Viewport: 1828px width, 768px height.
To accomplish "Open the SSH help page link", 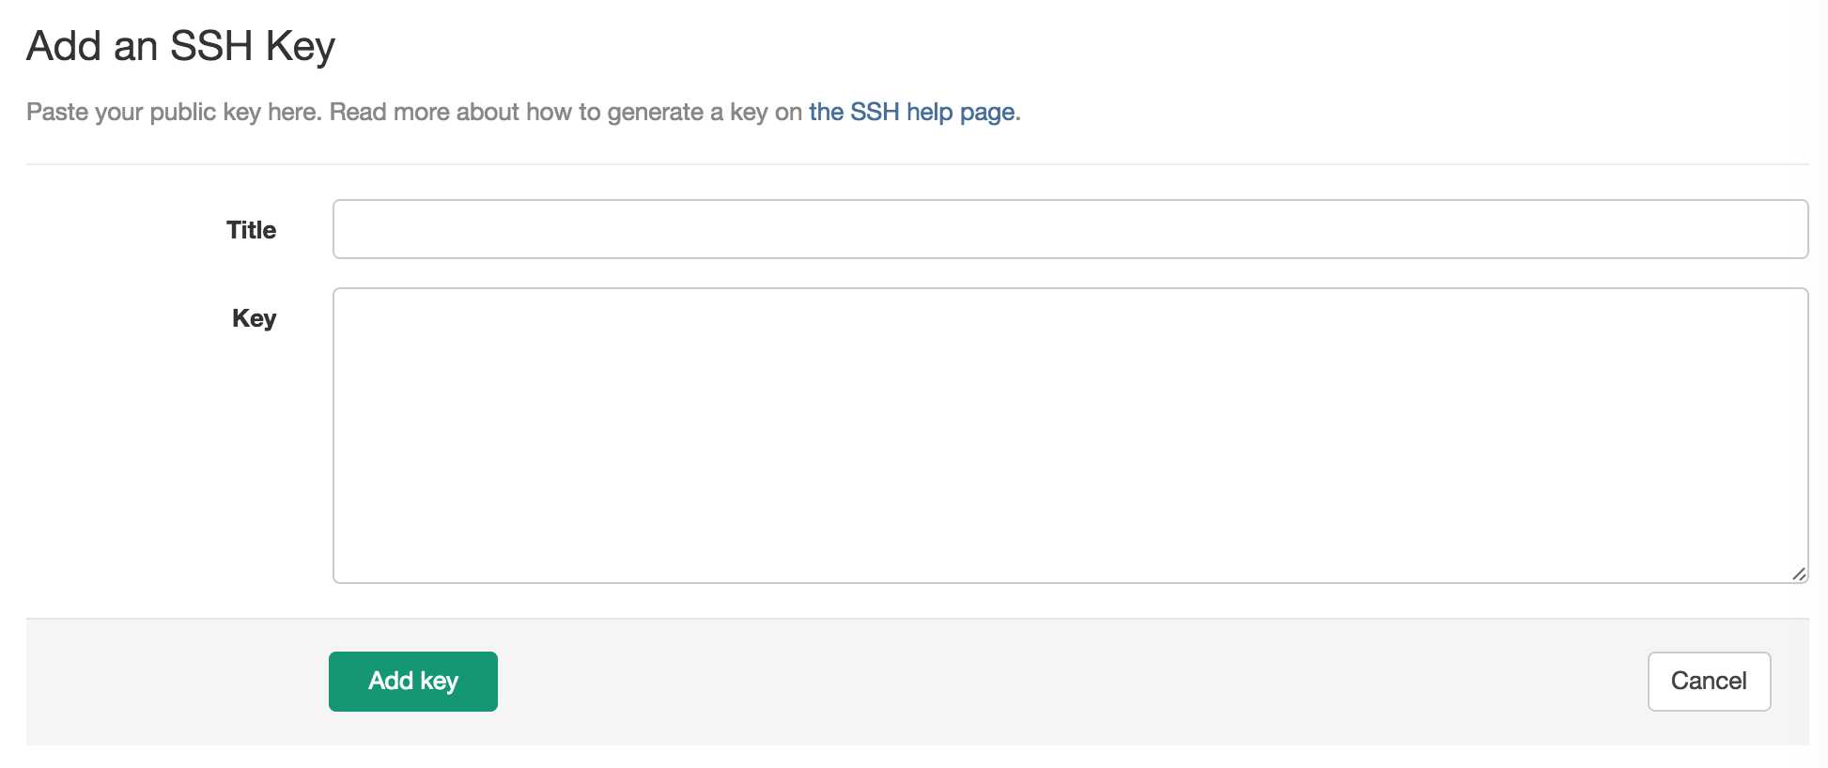I will pos(911,112).
